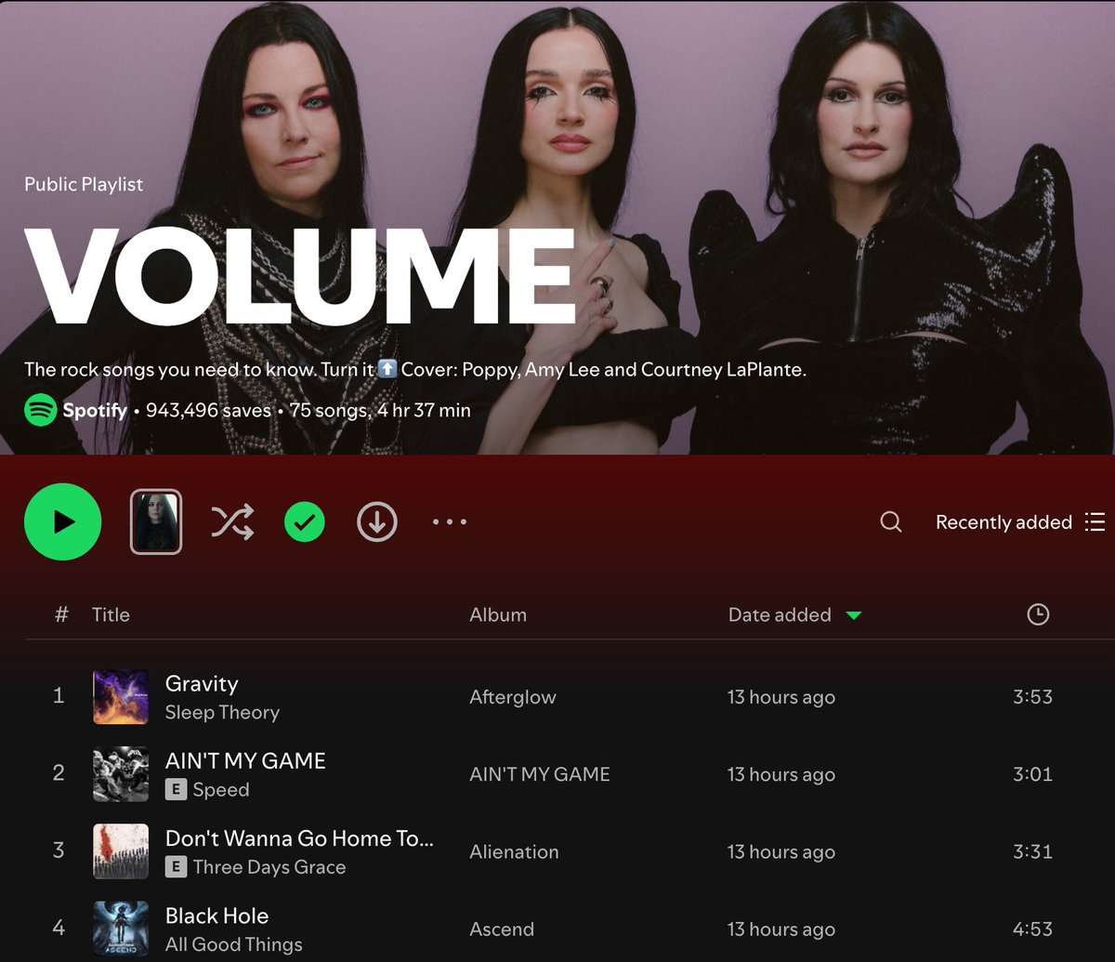This screenshot has height=962, width=1115.
Task: Open the Spotify owner profile link
Action: click(x=95, y=410)
